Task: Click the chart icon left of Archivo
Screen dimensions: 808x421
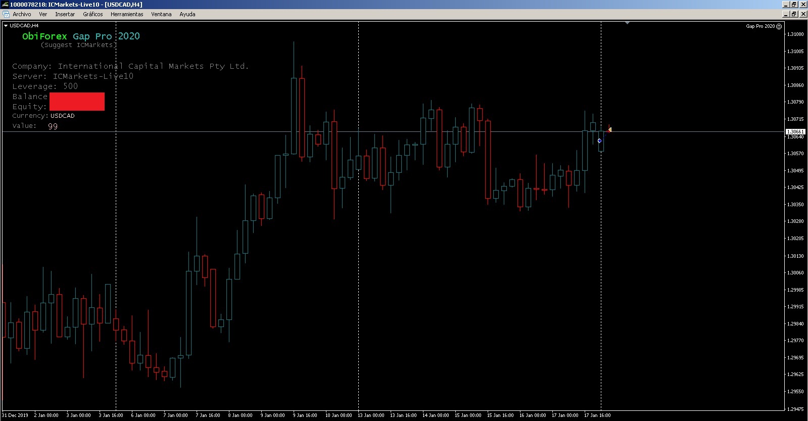Action: (6, 14)
